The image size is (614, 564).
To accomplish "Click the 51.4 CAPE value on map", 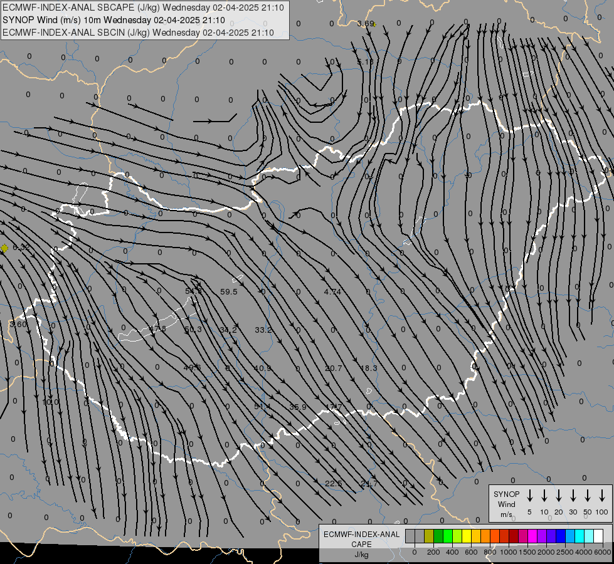I will [262, 407].
